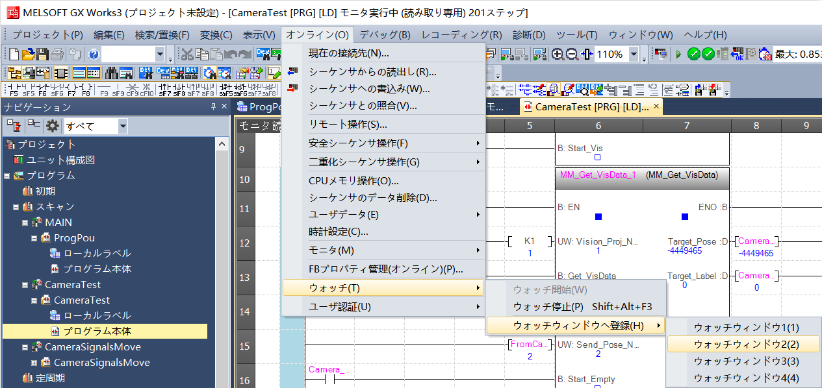Open the 110% zoom level dropdown
This screenshot has height=388, width=822.
pos(634,55)
